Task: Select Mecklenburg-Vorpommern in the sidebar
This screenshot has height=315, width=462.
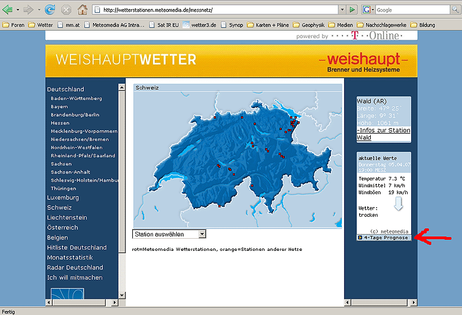Action: tap(84, 131)
